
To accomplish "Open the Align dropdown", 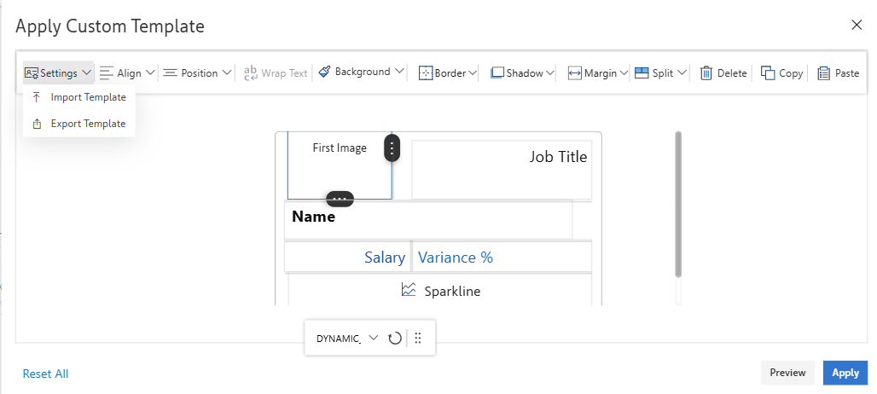I will point(128,73).
